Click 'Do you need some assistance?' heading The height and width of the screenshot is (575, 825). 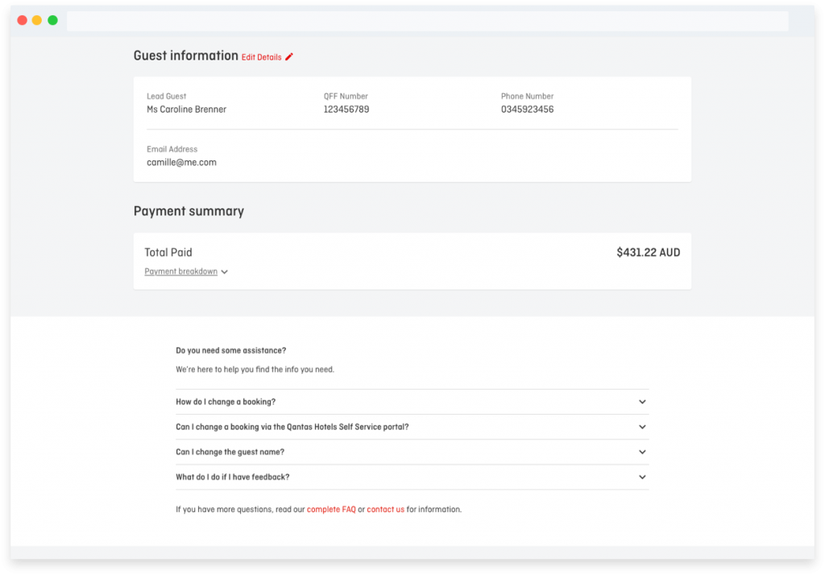[x=231, y=350]
